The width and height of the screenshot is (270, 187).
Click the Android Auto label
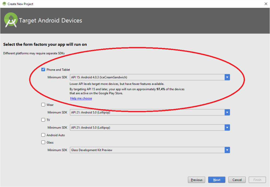coord(56,135)
